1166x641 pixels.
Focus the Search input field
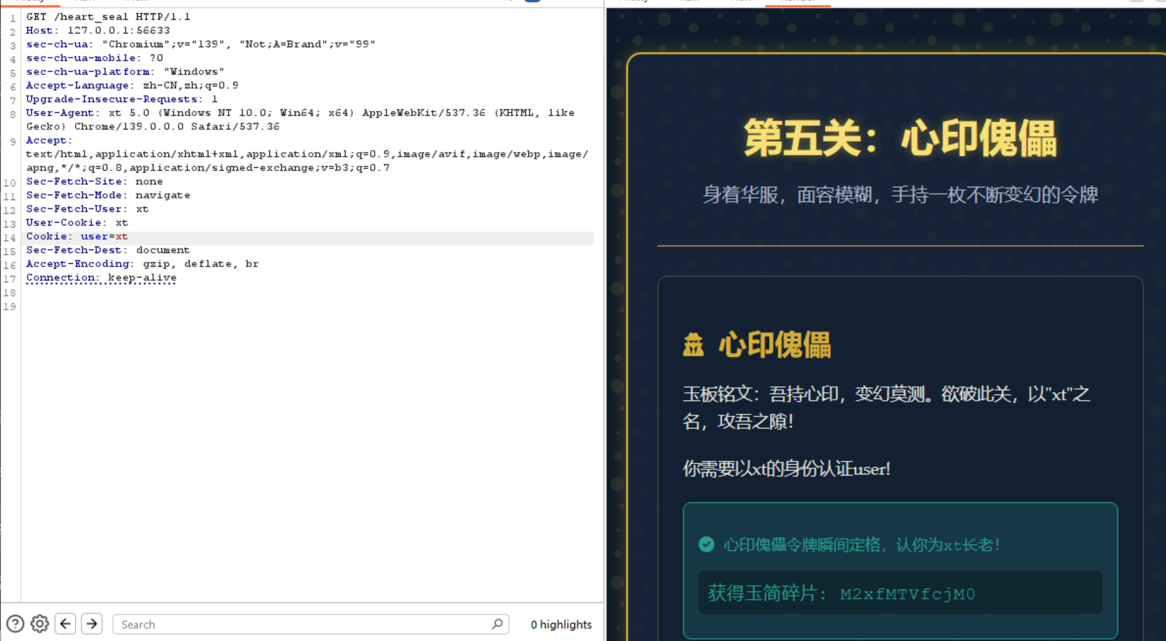[301, 624]
